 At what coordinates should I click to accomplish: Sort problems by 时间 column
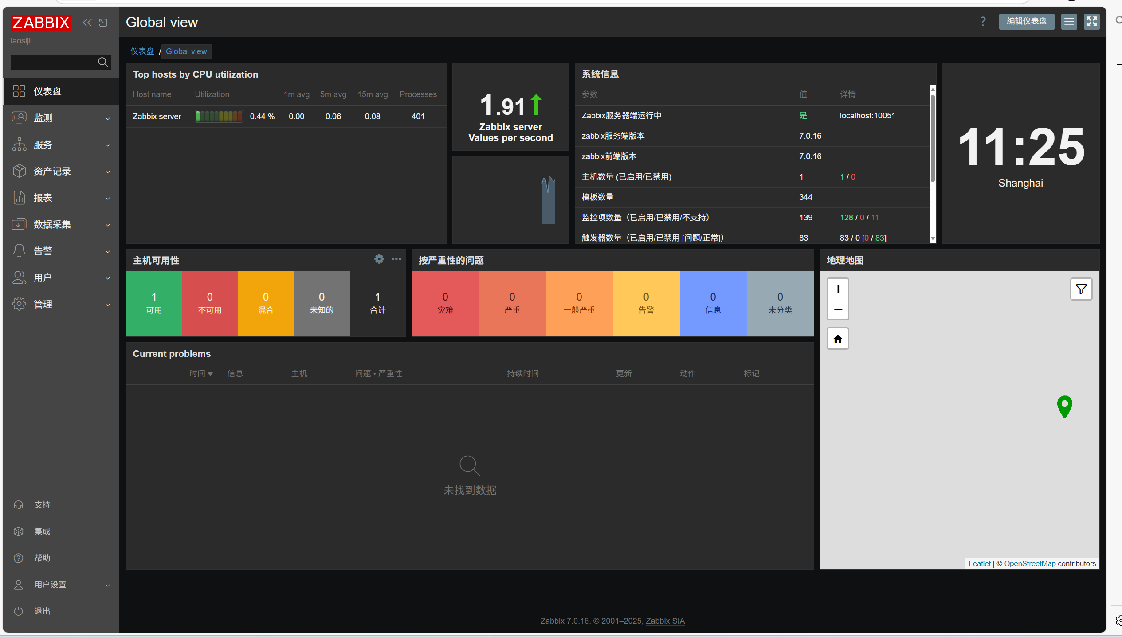pos(201,374)
